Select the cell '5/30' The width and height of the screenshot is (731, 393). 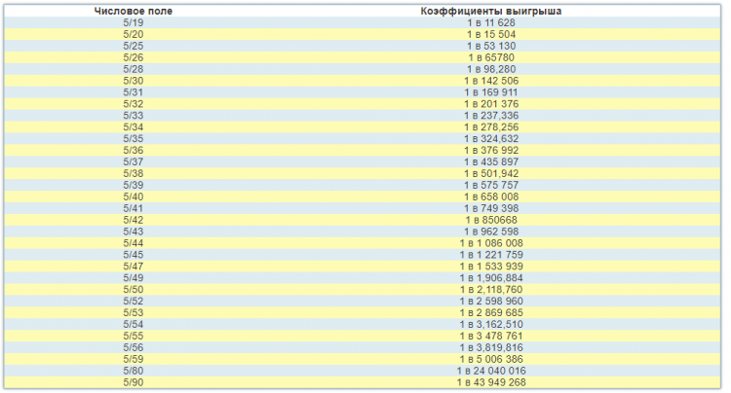pos(134,81)
